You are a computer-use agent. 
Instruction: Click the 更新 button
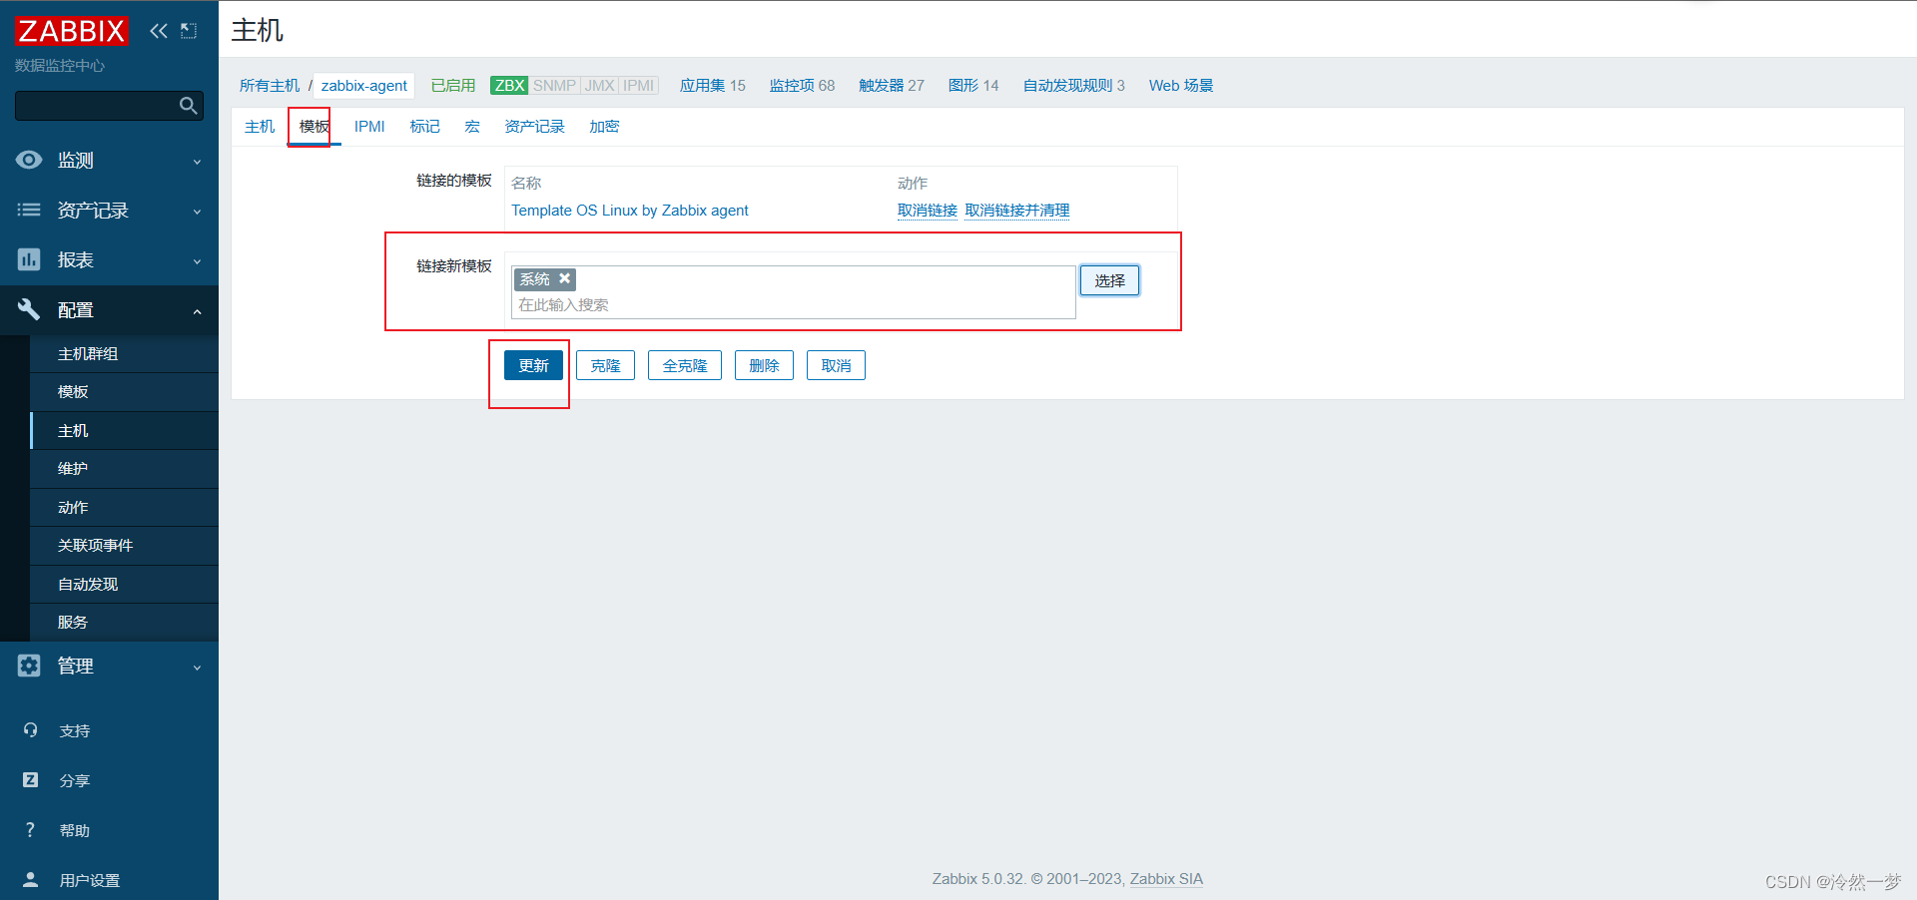coord(533,365)
